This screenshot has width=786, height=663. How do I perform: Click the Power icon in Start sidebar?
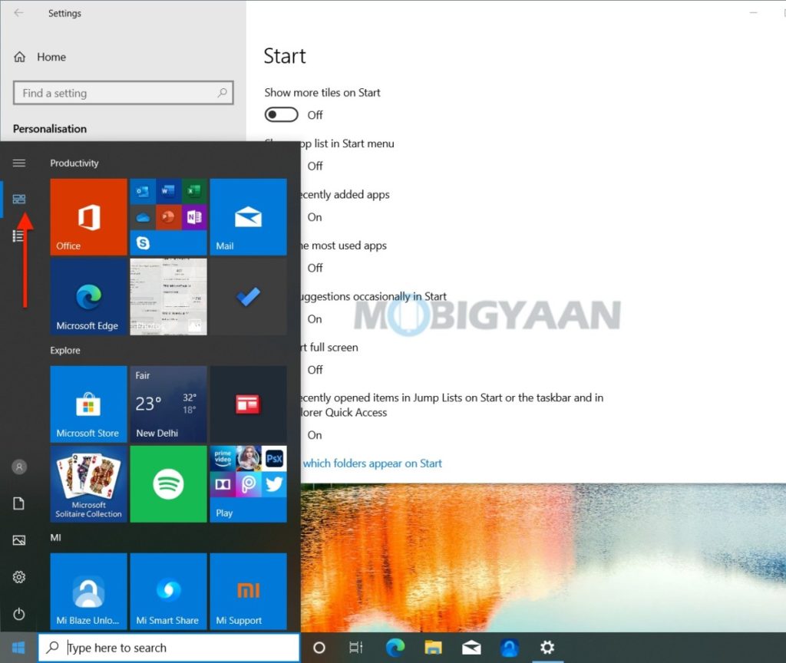19,614
